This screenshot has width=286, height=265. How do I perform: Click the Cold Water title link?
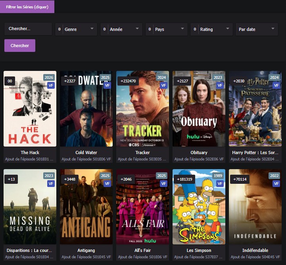pos(86,153)
